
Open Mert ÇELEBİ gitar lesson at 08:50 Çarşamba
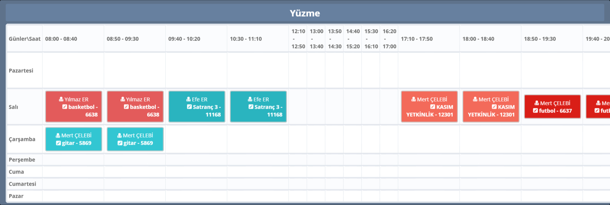tap(135, 139)
